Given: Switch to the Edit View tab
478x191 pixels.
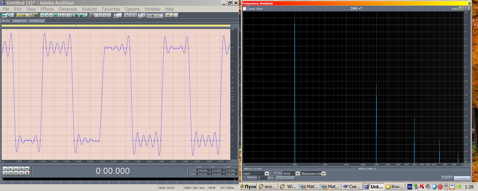Looking at the screenshot, I should pyautogui.click(x=6, y=21).
